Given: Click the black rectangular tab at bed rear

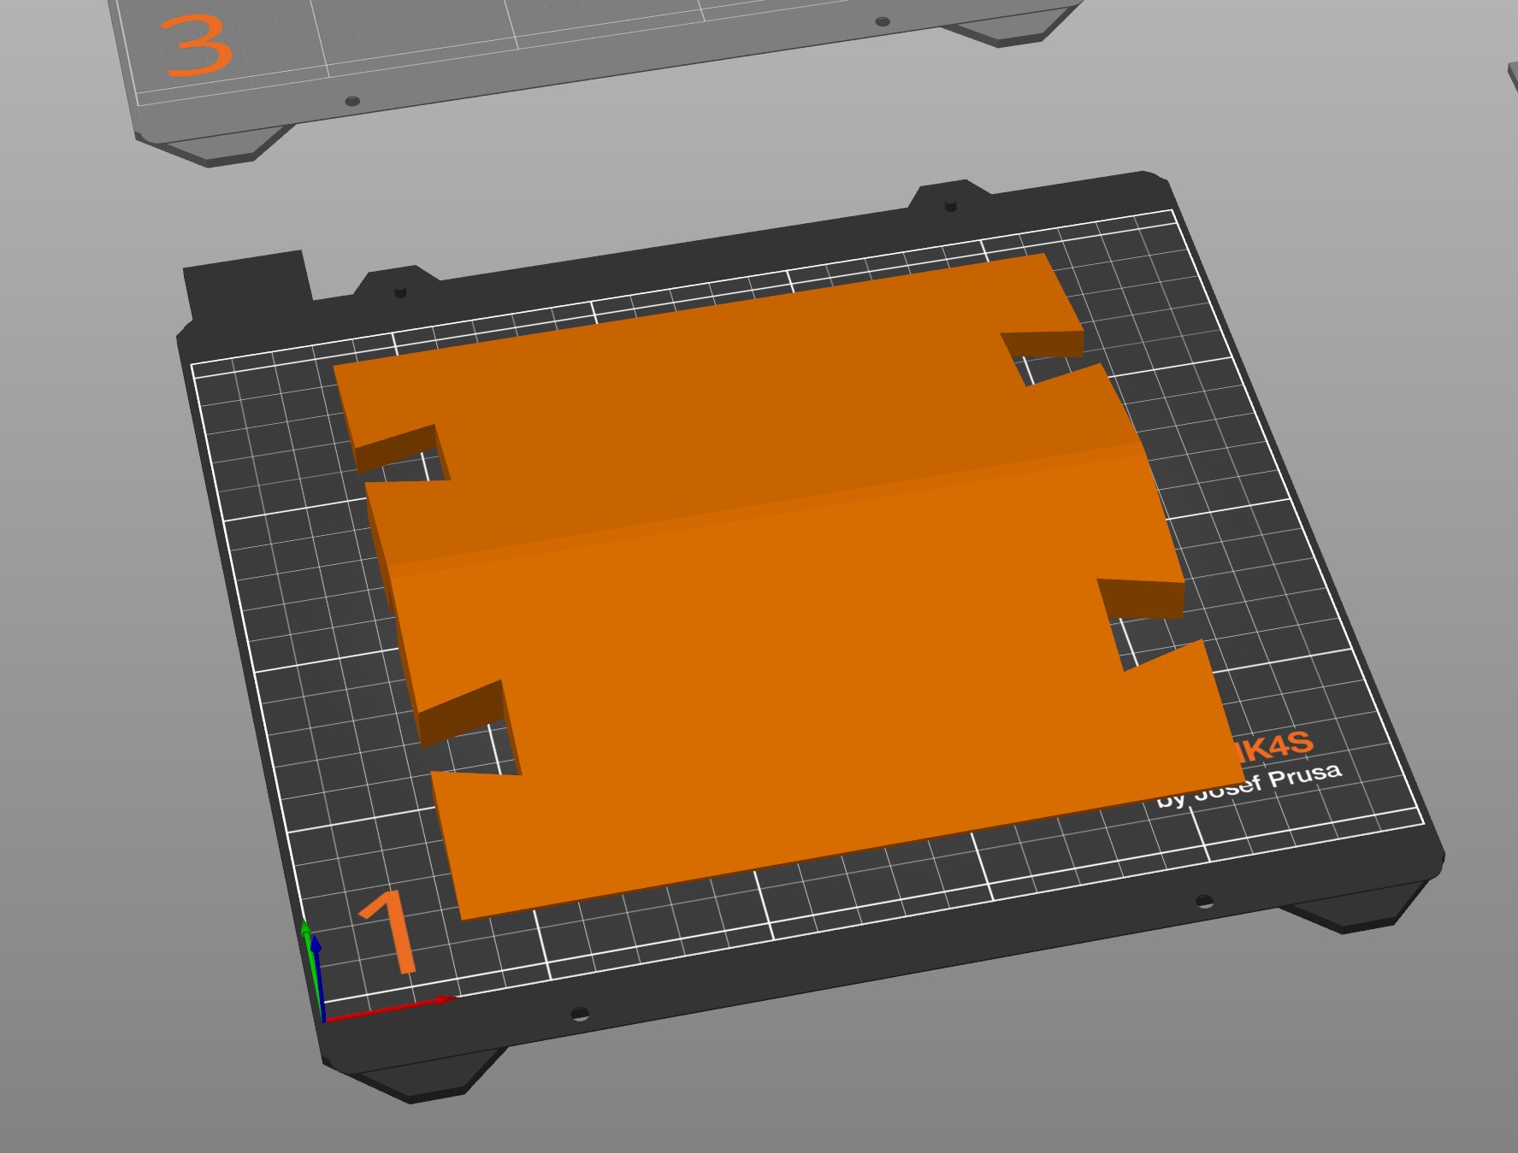Looking at the screenshot, I should pos(247,285).
